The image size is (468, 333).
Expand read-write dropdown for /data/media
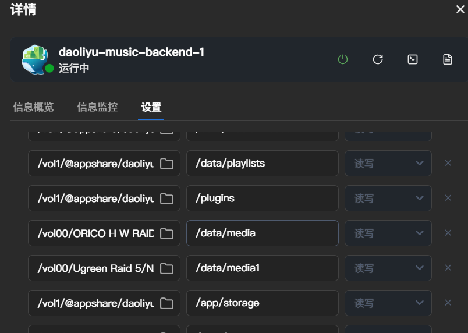pyautogui.click(x=388, y=233)
